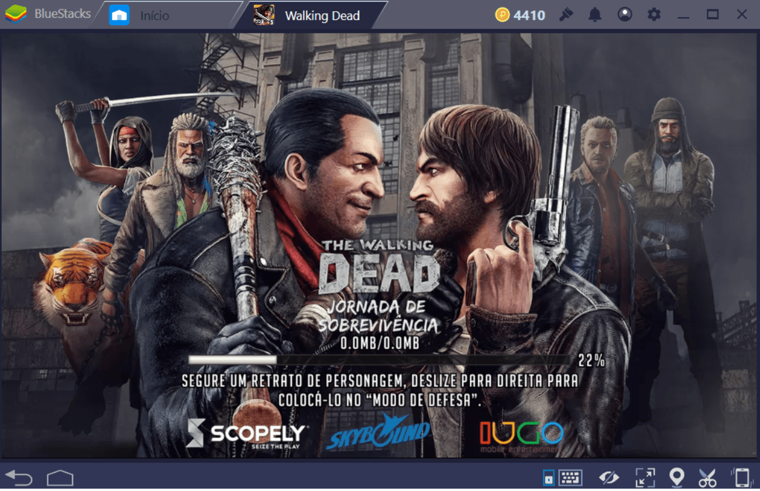Open the gold coin points icon
Viewport: 760px width, 491px height.
click(502, 15)
